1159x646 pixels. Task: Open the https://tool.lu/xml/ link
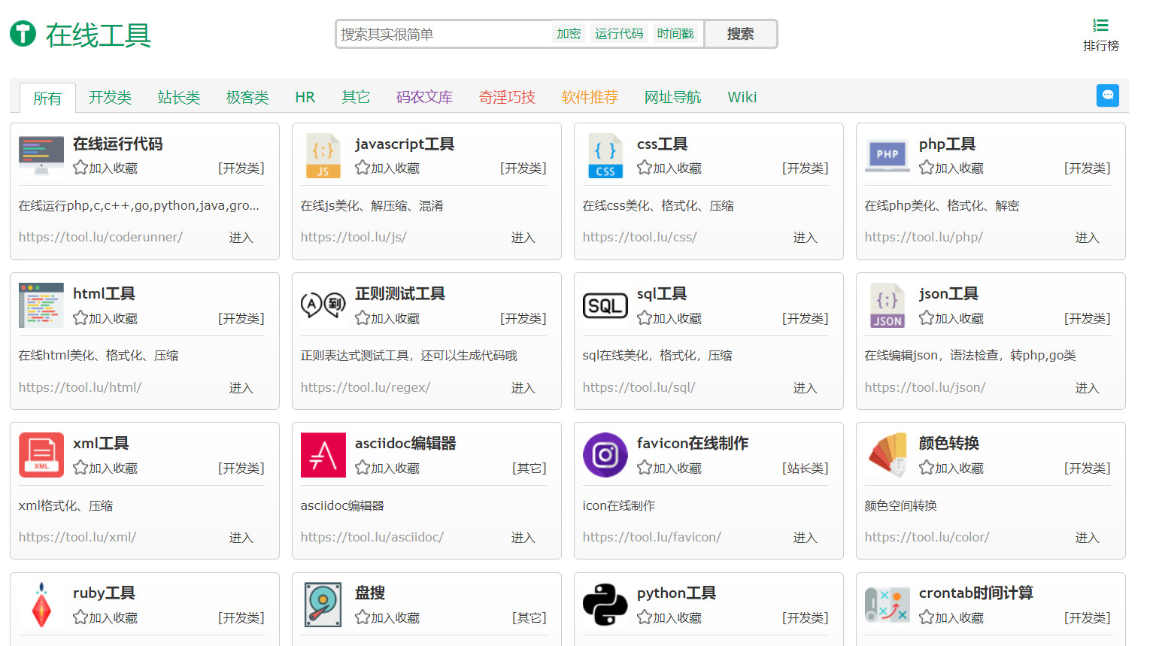point(77,537)
